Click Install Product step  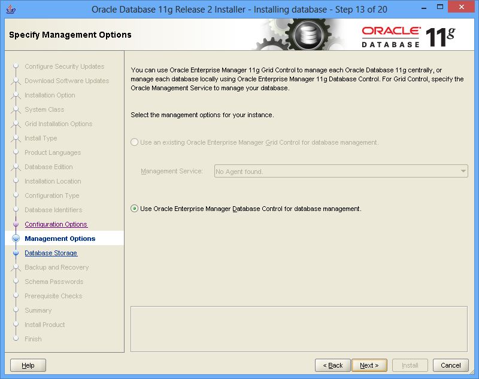click(x=44, y=325)
